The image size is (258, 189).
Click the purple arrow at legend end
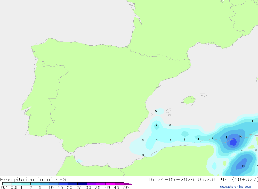click(129, 184)
